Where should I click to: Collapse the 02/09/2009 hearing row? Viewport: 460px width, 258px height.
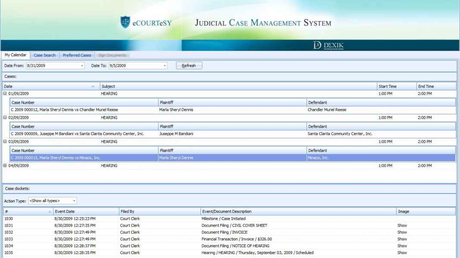coord(5,117)
